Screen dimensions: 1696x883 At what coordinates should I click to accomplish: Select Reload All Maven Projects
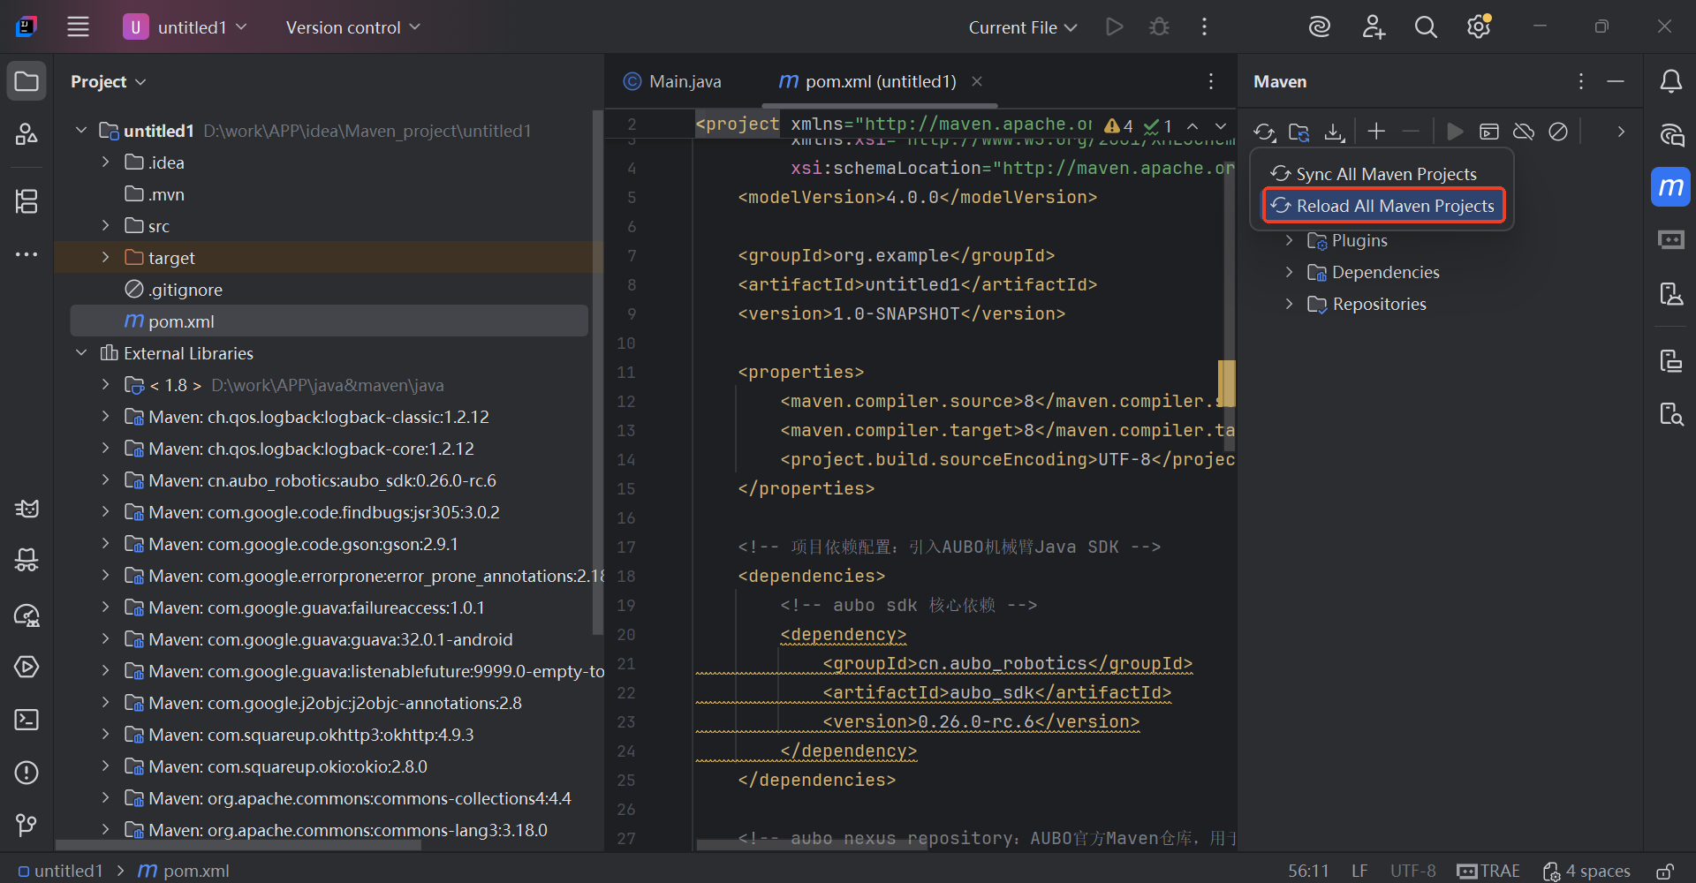click(x=1383, y=206)
